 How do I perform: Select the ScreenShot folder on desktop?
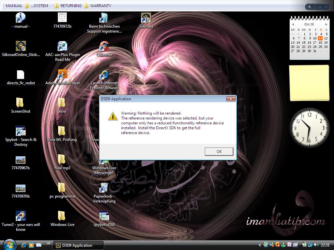[x=20, y=103]
